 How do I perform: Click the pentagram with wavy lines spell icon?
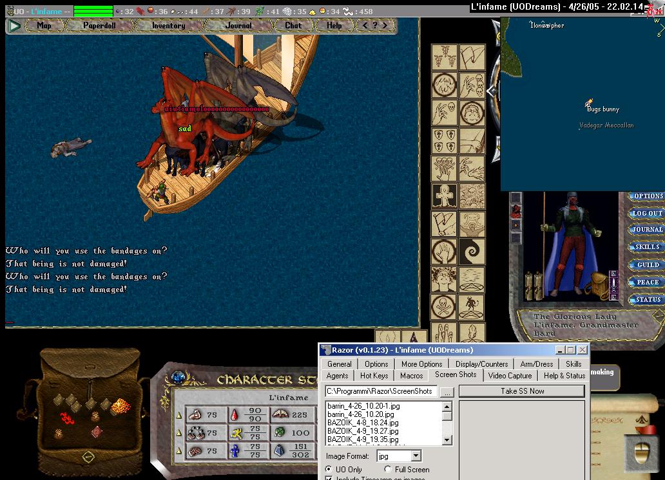(472, 279)
